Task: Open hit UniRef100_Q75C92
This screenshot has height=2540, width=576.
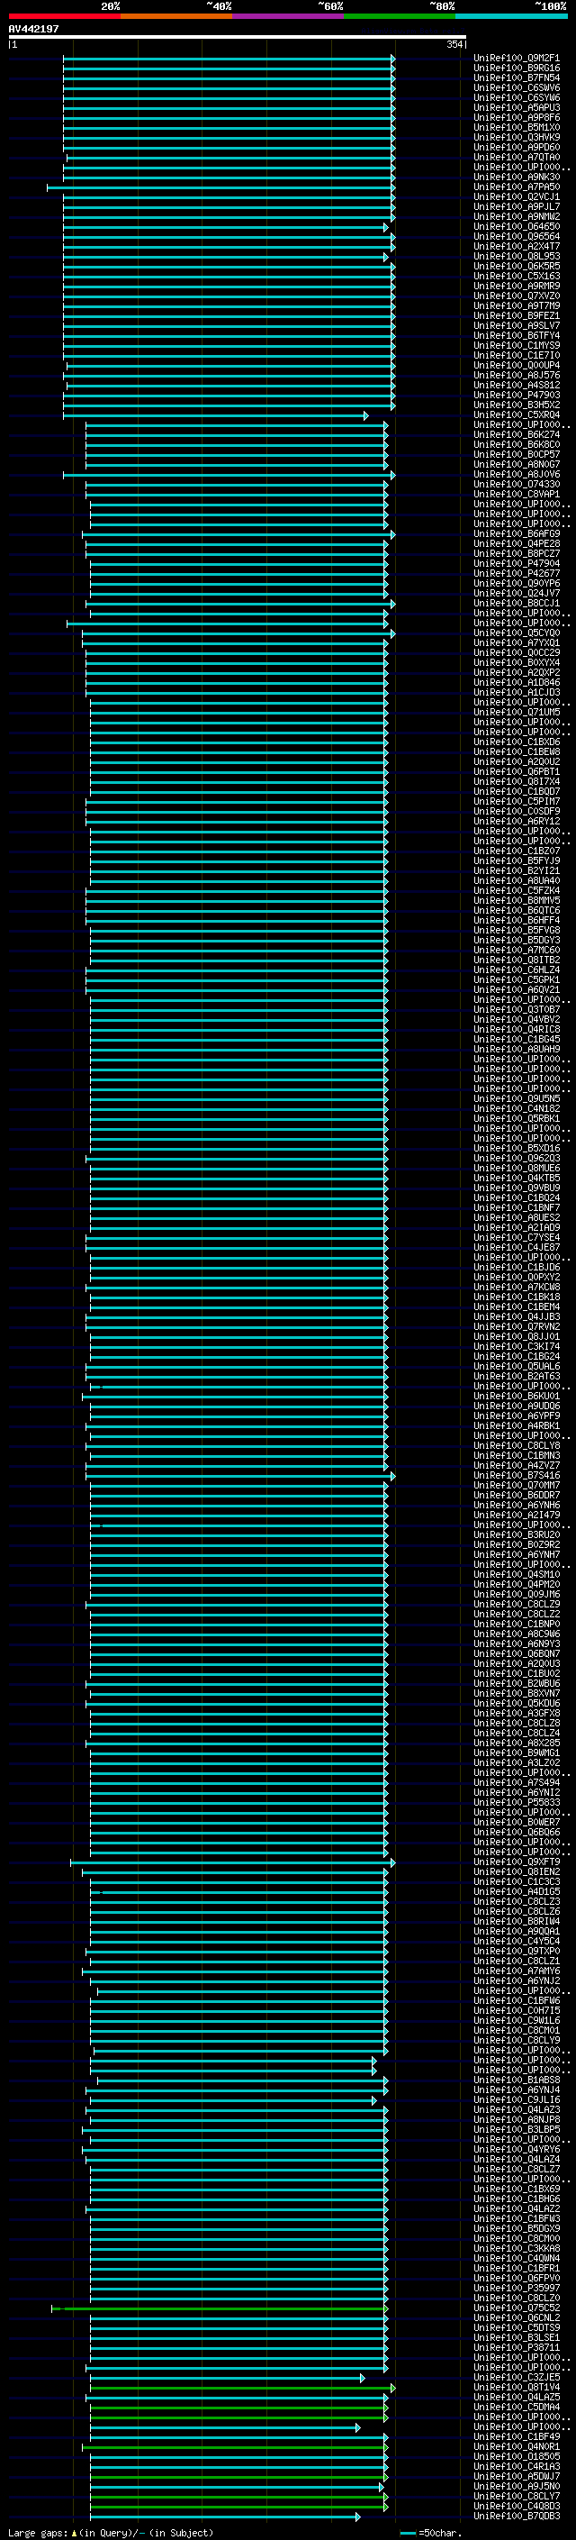Action: 517,2308
